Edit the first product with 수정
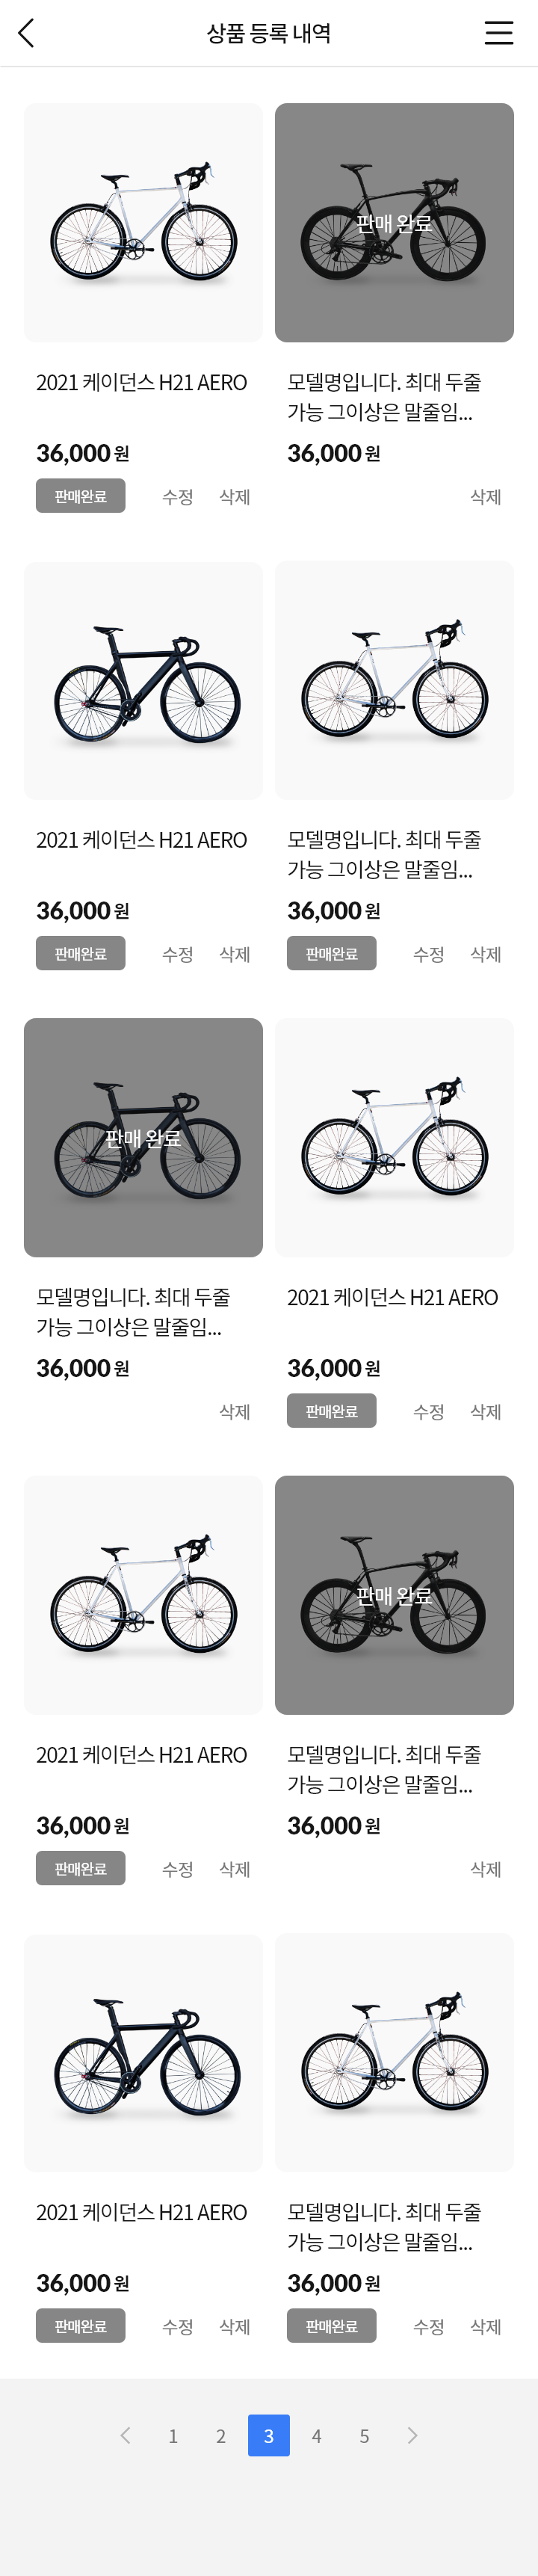Image resolution: width=538 pixels, height=2576 pixels. (x=178, y=497)
